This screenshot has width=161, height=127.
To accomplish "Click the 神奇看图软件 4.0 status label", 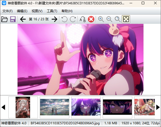I will click(14, 123).
